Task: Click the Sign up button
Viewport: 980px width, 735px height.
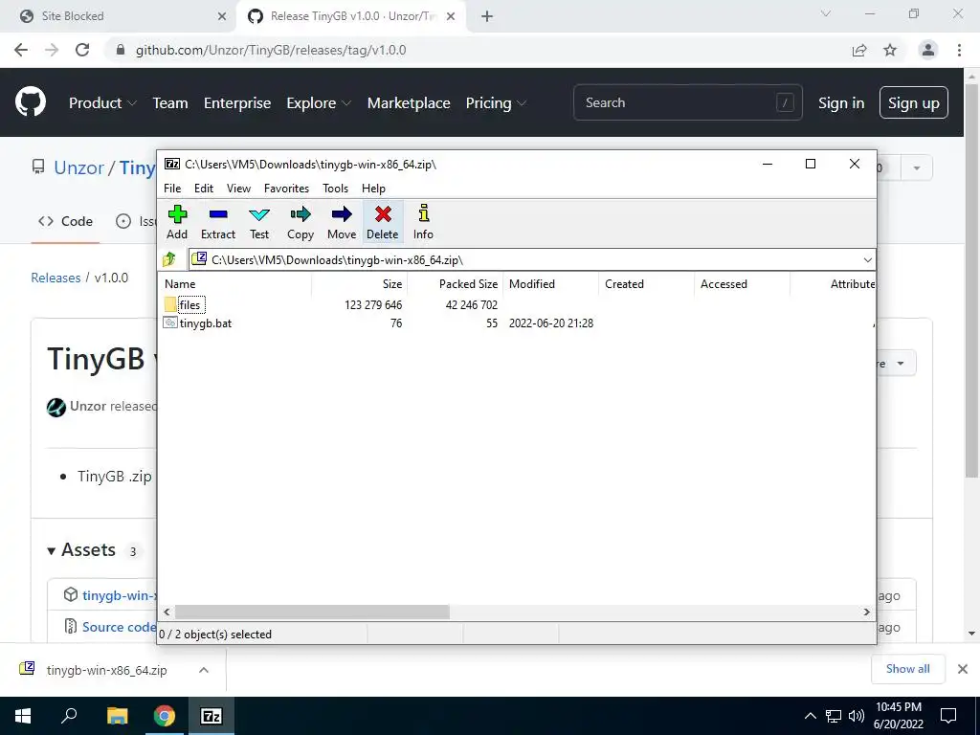Action: coord(913,102)
